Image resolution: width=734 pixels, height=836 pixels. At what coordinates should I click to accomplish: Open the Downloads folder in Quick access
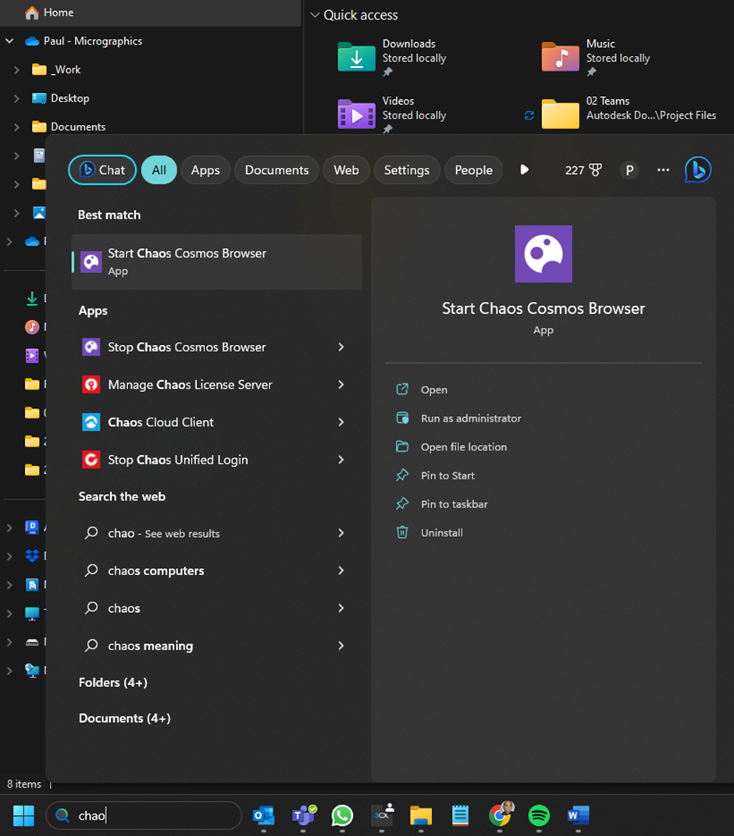click(x=393, y=57)
